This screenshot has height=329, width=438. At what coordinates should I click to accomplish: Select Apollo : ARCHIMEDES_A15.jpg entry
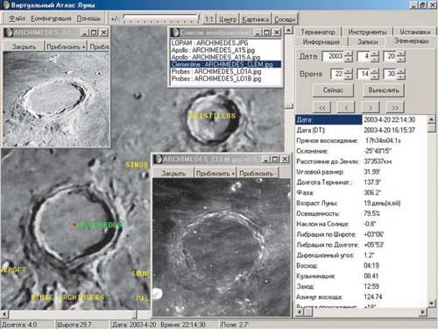point(225,50)
